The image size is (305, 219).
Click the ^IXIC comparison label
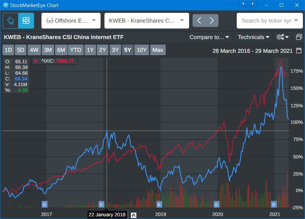tap(48, 61)
